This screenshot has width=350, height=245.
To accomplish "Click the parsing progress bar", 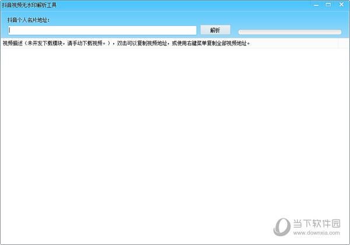I will (290, 32).
